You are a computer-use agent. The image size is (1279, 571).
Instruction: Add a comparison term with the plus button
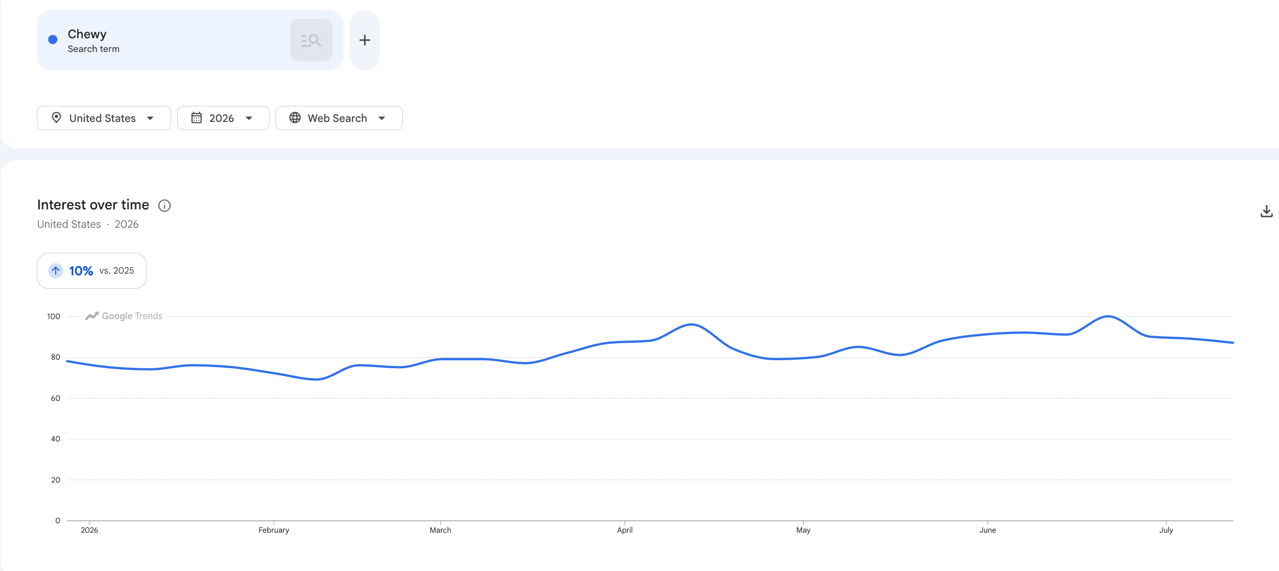(x=365, y=40)
